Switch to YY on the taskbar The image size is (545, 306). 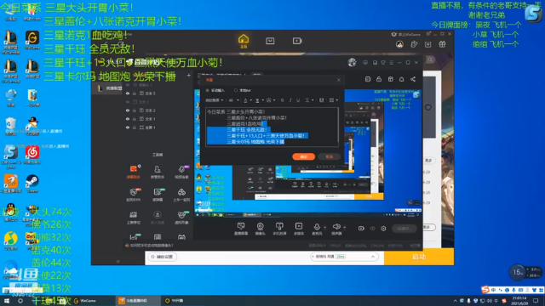(x=175, y=301)
